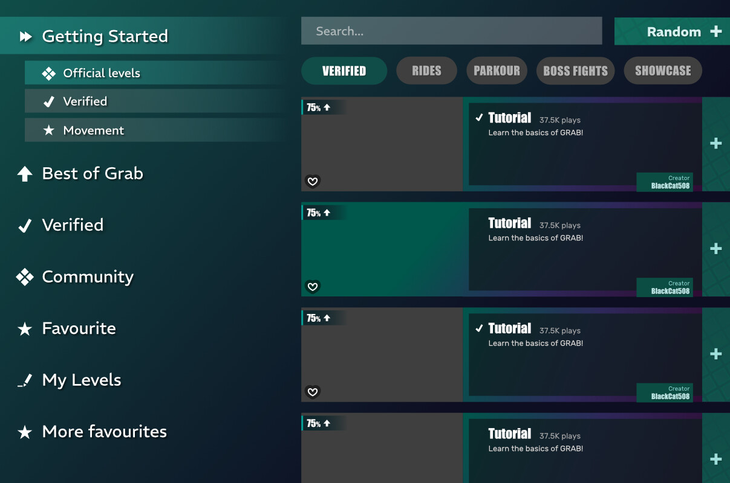
Task: Toggle the heart on the second Tutorial level
Action: point(313,287)
